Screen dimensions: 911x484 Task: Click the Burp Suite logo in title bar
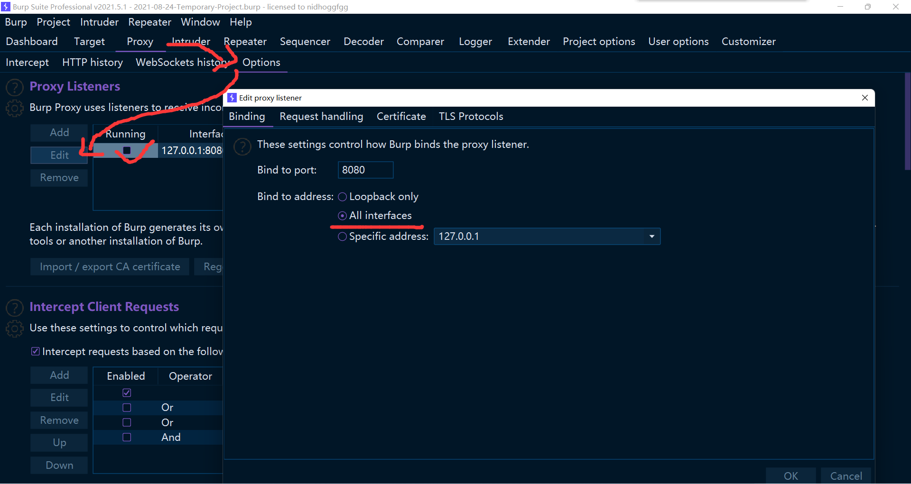coord(6,7)
